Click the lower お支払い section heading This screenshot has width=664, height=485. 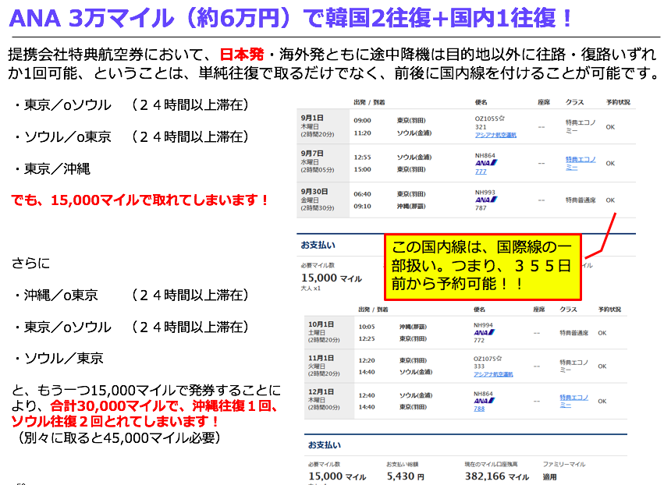(325, 444)
